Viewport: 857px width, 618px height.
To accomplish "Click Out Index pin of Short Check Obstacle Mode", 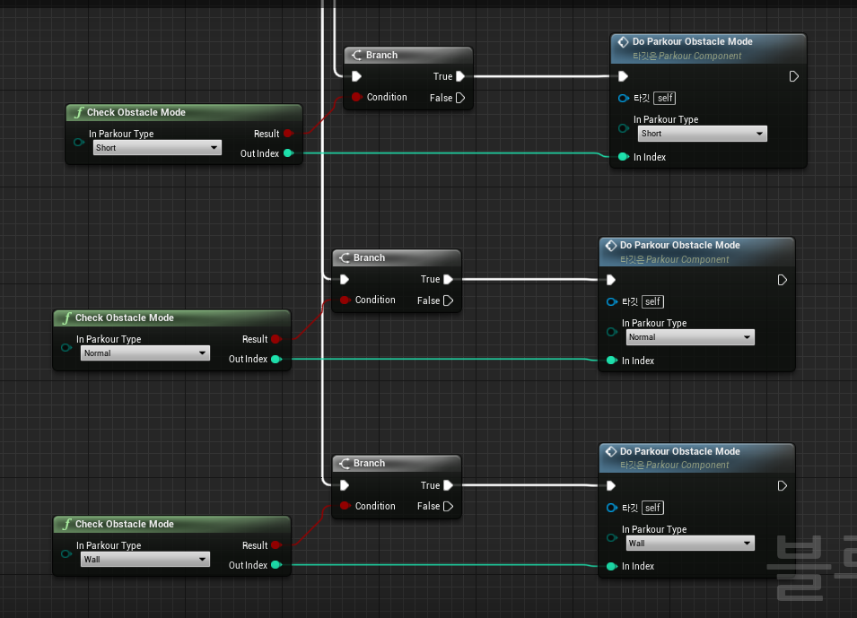I will point(289,153).
